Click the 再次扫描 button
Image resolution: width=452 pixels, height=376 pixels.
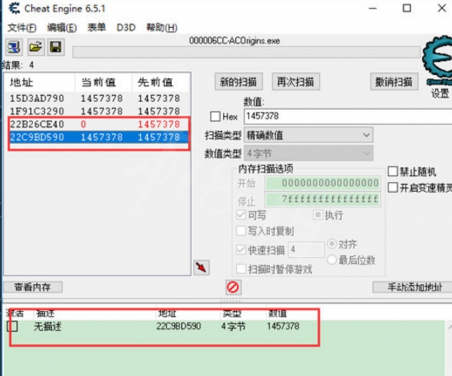[x=296, y=82]
